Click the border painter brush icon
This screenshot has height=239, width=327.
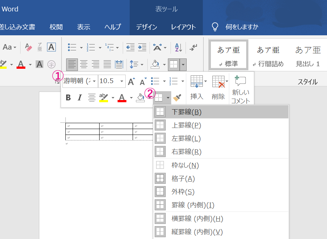[177, 97]
